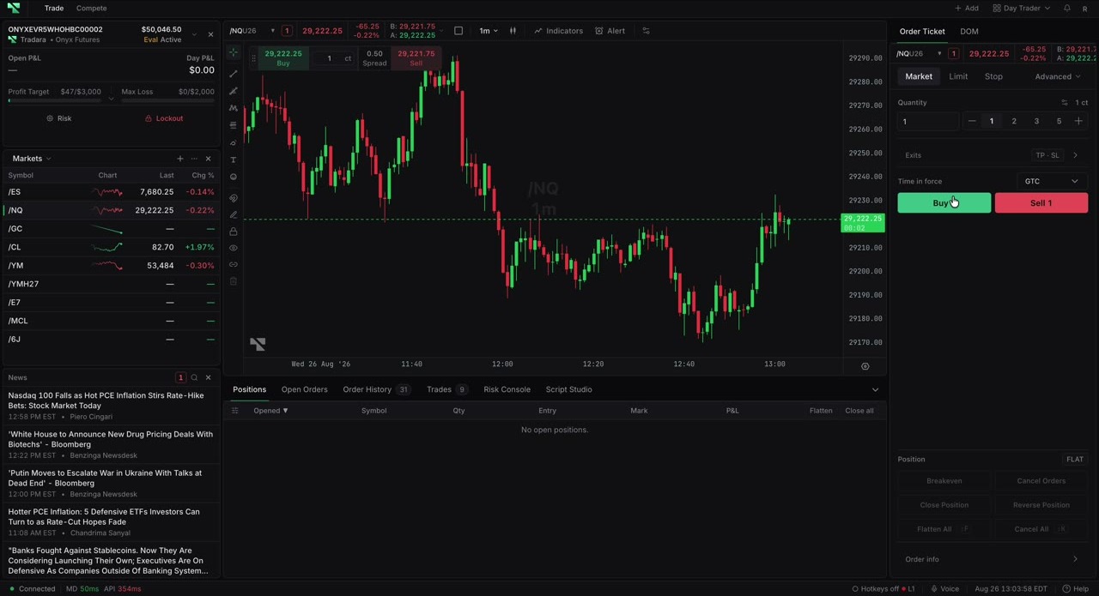This screenshot has width=1099, height=596.
Task: Select the Limit order type
Action: tap(958, 76)
